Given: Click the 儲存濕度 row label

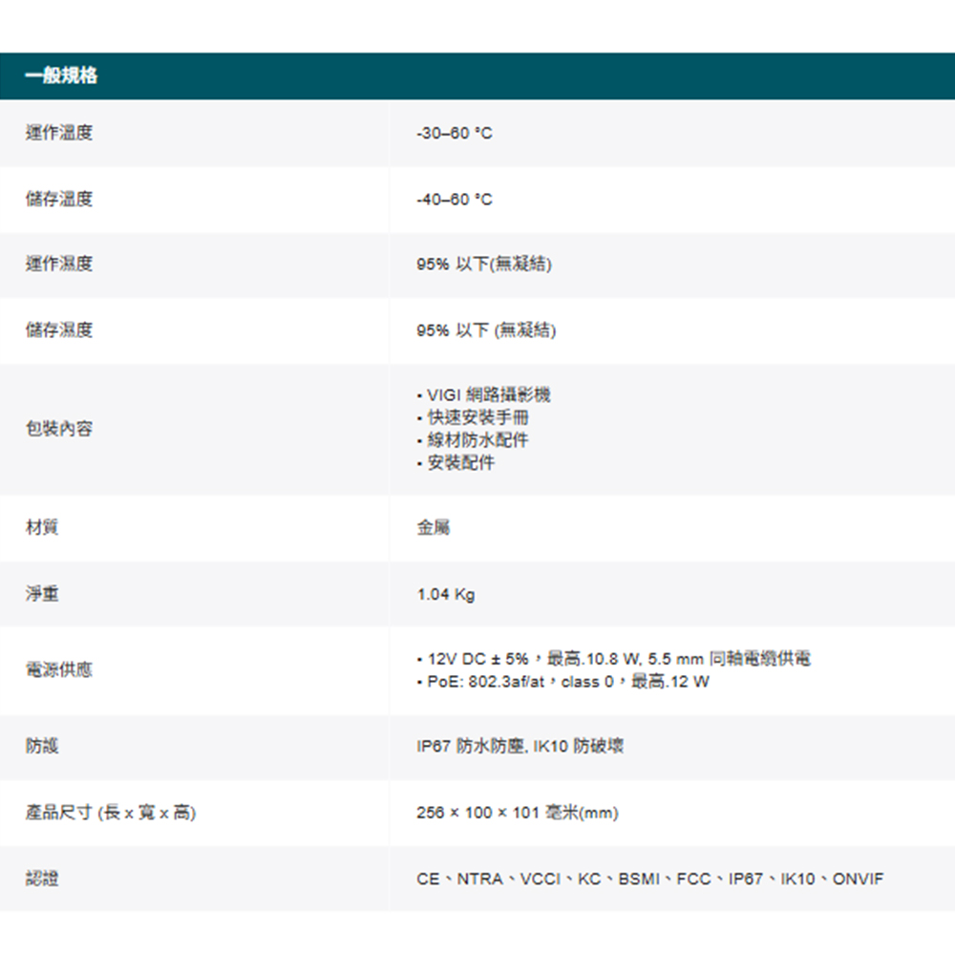Looking at the screenshot, I should point(59,330).
